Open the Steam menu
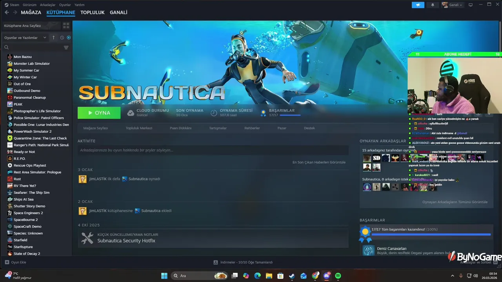 coord(12,5)
